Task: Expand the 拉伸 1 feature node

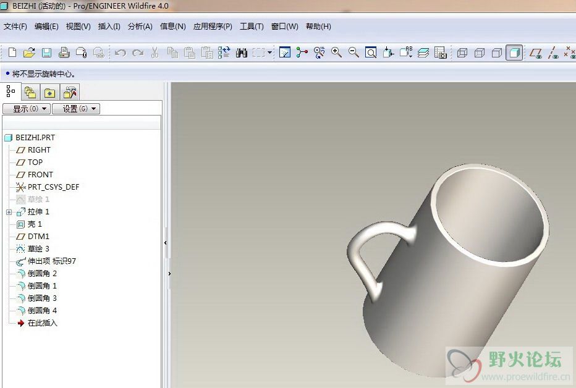Action: 9,212
